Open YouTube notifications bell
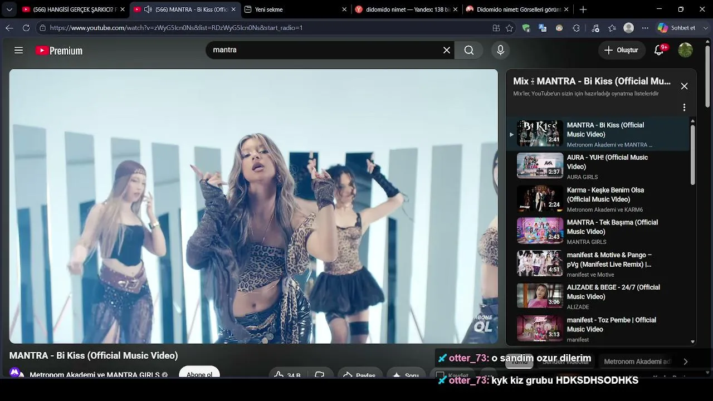 (659, 50)
